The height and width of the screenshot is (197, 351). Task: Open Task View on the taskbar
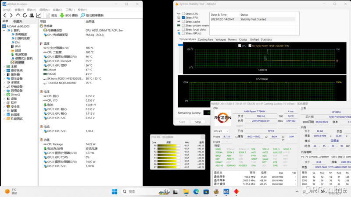click(x=175, y=191)
